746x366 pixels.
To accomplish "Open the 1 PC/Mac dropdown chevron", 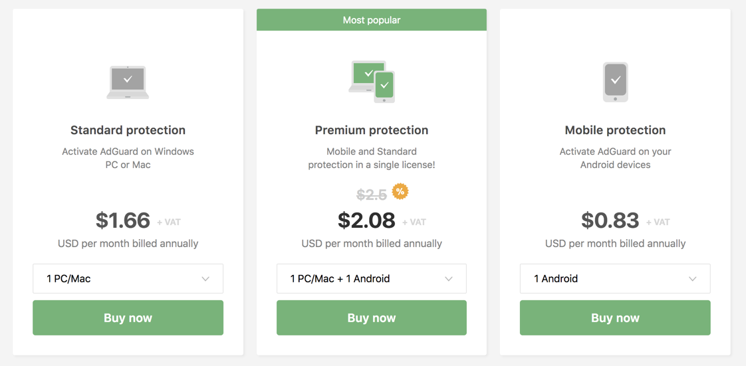I will click(205, 279).
